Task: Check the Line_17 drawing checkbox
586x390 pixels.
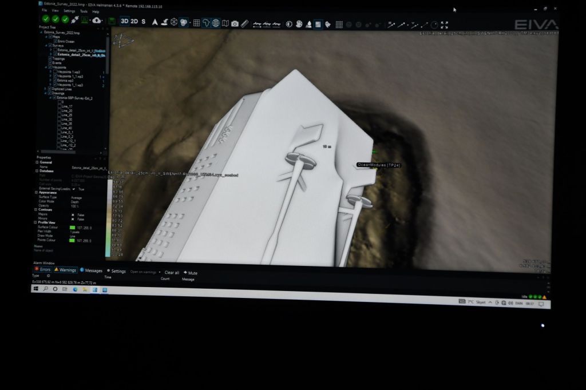Action: pyautogui.click(x=59, y=106)
